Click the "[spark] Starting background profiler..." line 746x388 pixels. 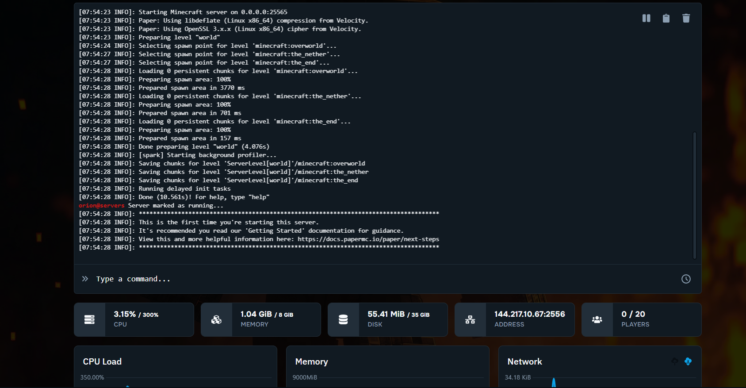[x=177, y=155]
